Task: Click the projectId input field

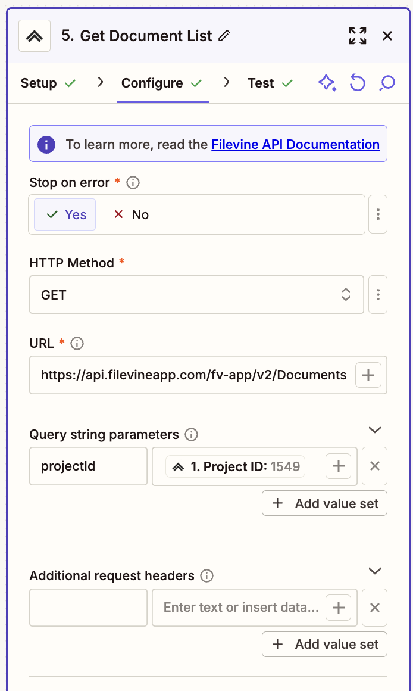Action: click(x=88, y=466)
